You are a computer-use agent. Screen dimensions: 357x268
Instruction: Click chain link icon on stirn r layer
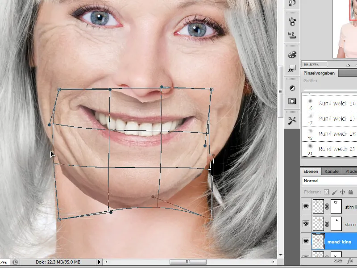pos(327,224)
